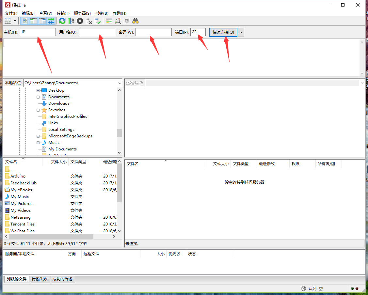Toggle message log display
The height and width of the screenshot is (295, 368).
point(24,21)
